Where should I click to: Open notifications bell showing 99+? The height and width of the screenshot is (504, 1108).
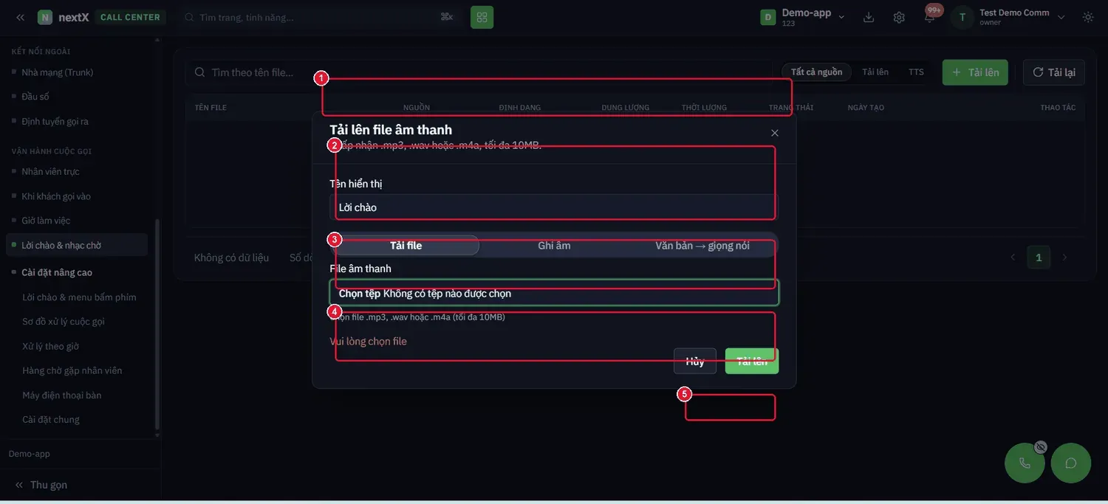(x=930, y=15)
